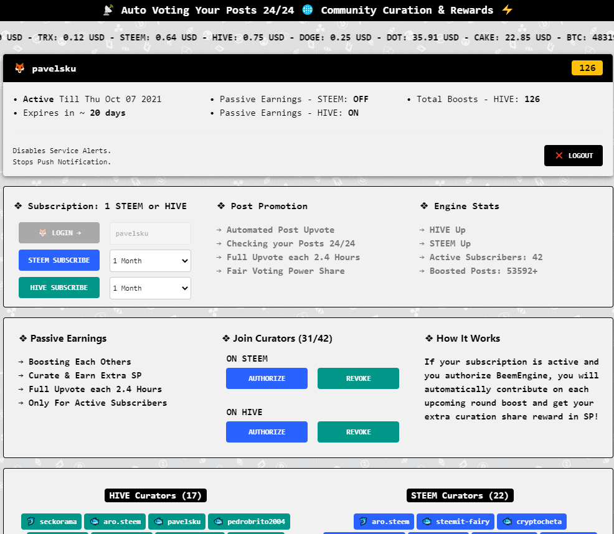Screen dimensions: 614x534
Task: Click AUTHORIZE under ON STEEM
Action: [267, 378]
